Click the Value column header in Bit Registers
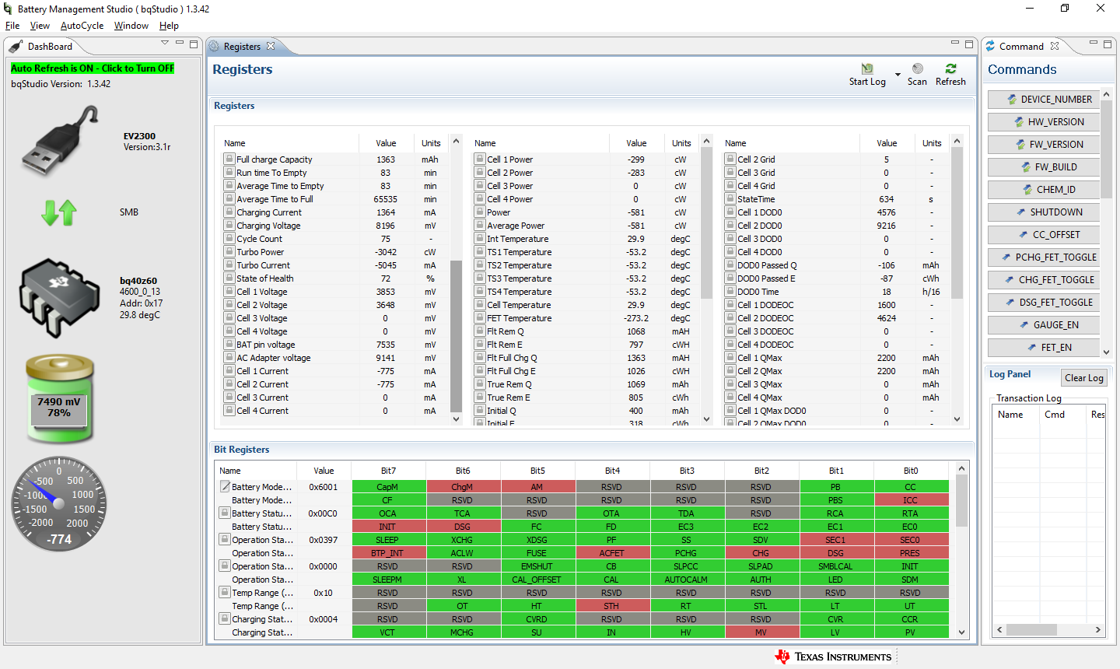This screenshot has width=1120, height=669. coord(324,471)
